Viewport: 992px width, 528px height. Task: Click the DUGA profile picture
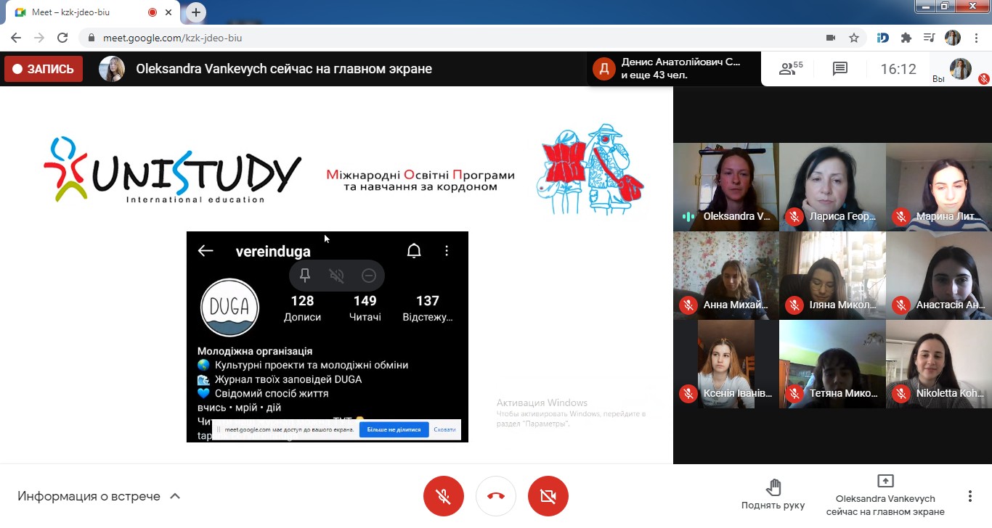coord(229,307)
